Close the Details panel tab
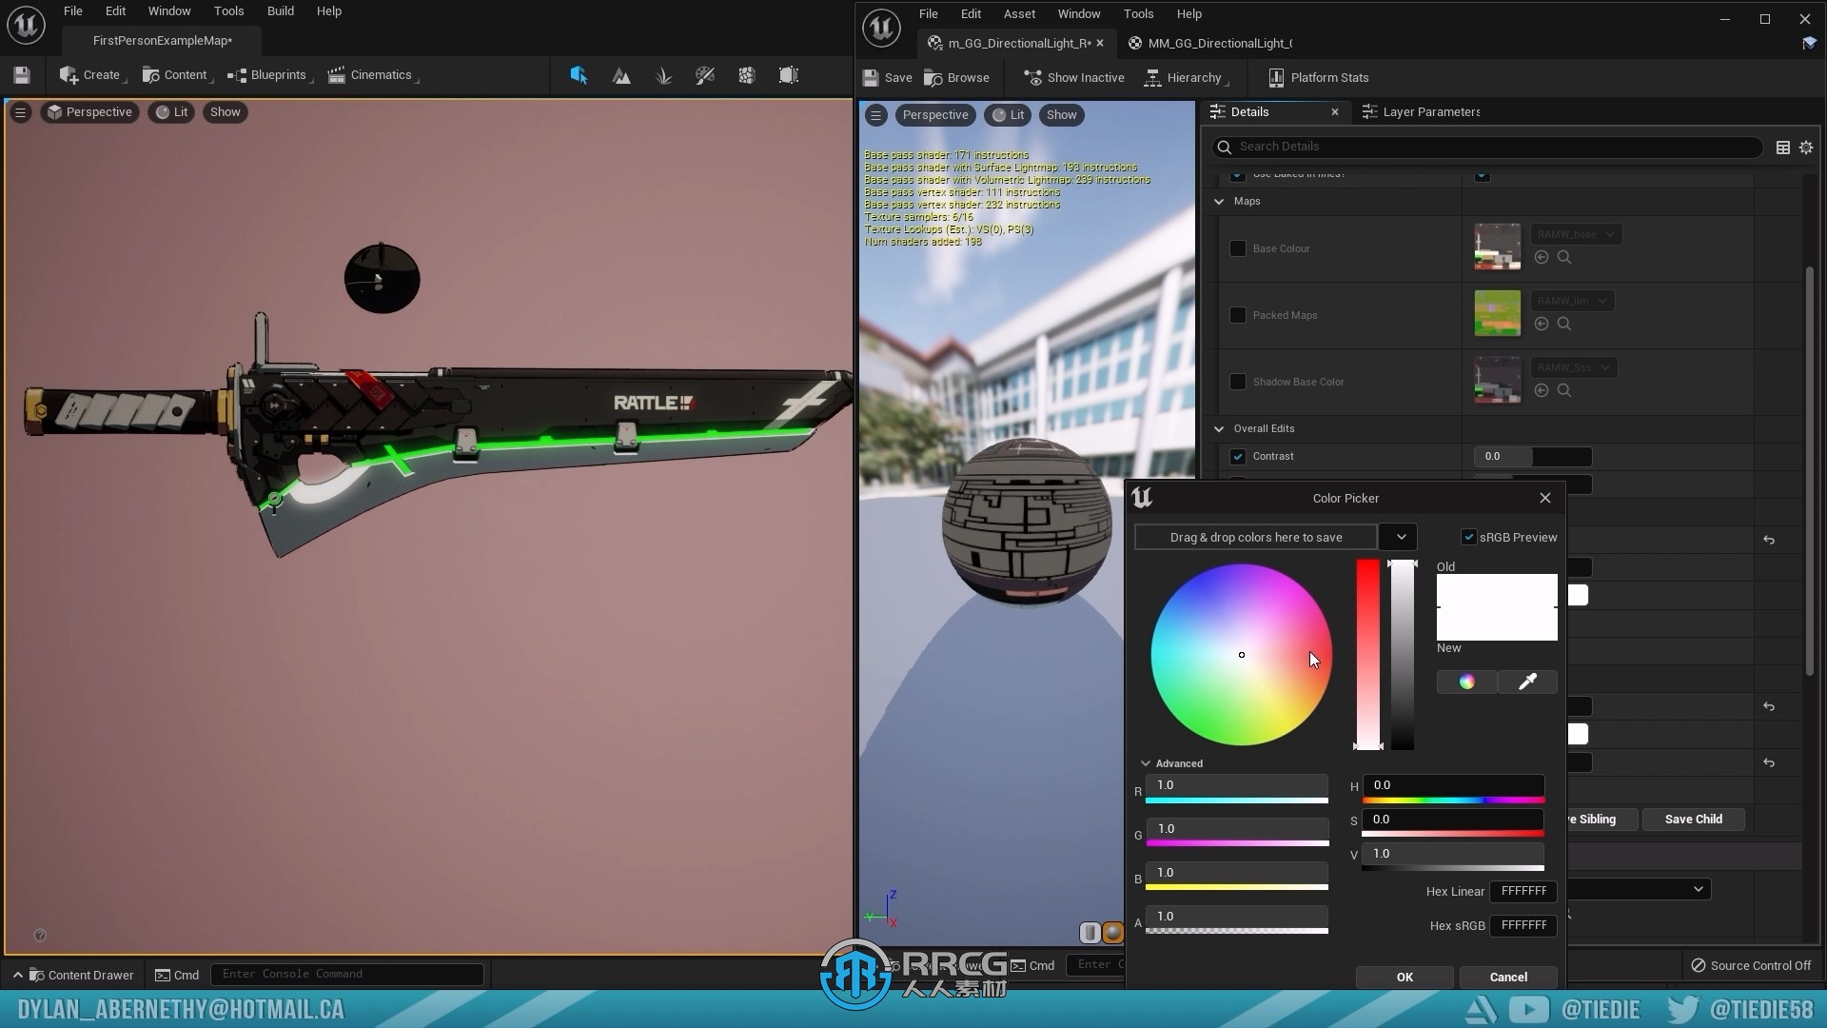 point(1335,112)
